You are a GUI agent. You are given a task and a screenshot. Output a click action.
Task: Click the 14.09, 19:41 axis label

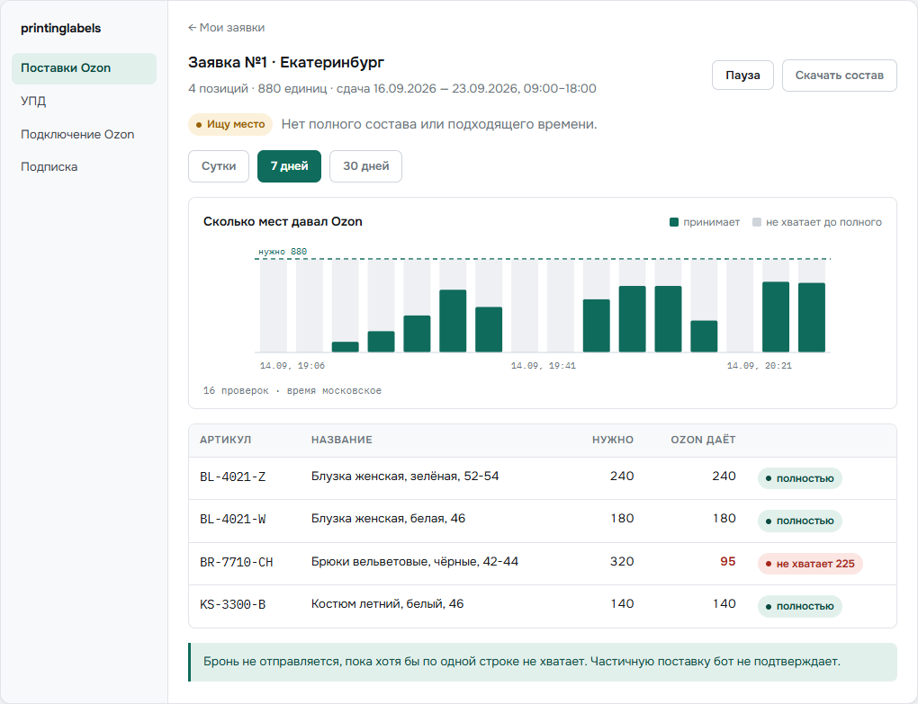pyautogui.click(x=544, y=365)
